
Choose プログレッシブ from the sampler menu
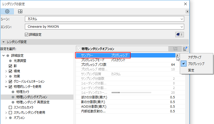[x=196, y=64]
